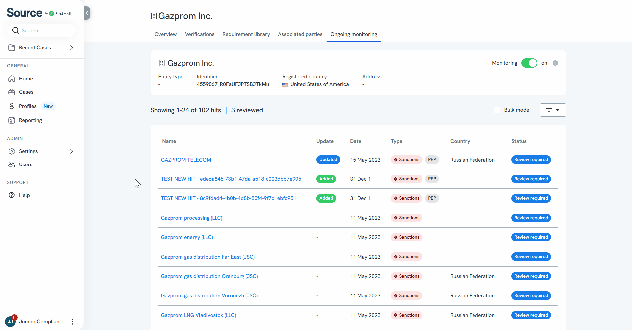The height and width of the screenshot is (330, 632).
Task: Click the Source by First AML logo
Action: pyautogui.click(x=39, y=13)
